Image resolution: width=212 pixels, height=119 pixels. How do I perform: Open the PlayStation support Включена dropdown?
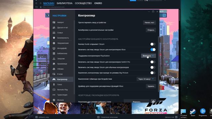pyautogui.click(x=148, y=56)
